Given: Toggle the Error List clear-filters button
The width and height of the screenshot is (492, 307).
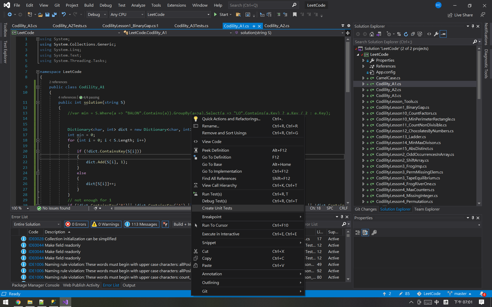Looking at the screenshot, I should point(165,224).
